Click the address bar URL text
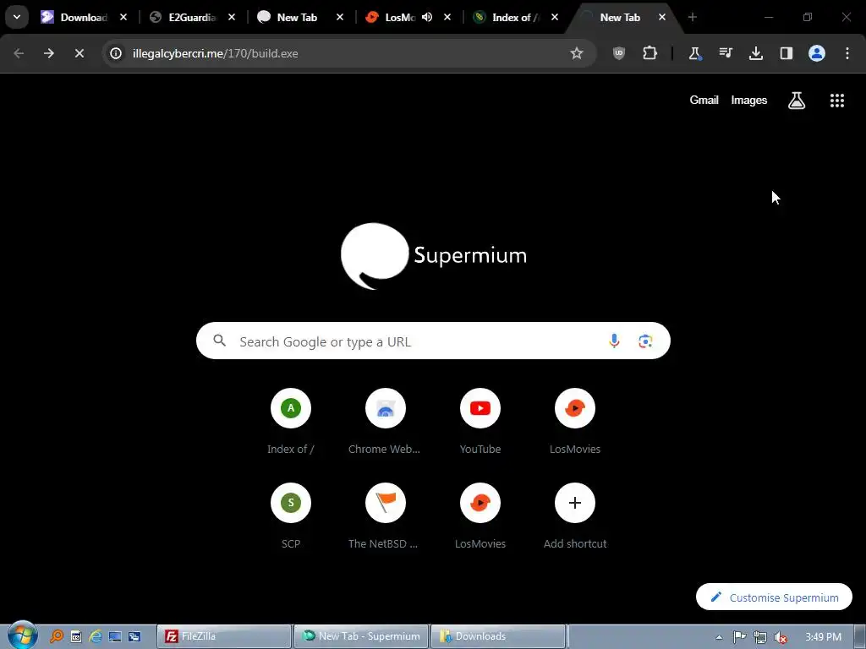The width and height of the screenshot is (866, 649). (216, 53)
